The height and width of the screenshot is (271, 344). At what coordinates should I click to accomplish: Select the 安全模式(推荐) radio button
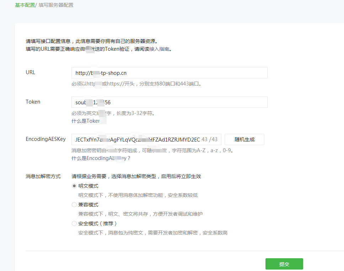pyautogui.click(x=74, y=223)
